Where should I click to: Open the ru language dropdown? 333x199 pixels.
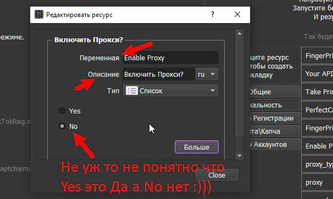click(207, 75)
